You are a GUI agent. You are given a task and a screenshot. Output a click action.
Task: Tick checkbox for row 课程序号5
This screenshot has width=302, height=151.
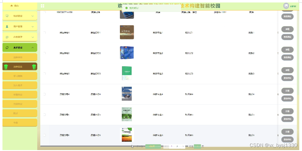point(45,115)
